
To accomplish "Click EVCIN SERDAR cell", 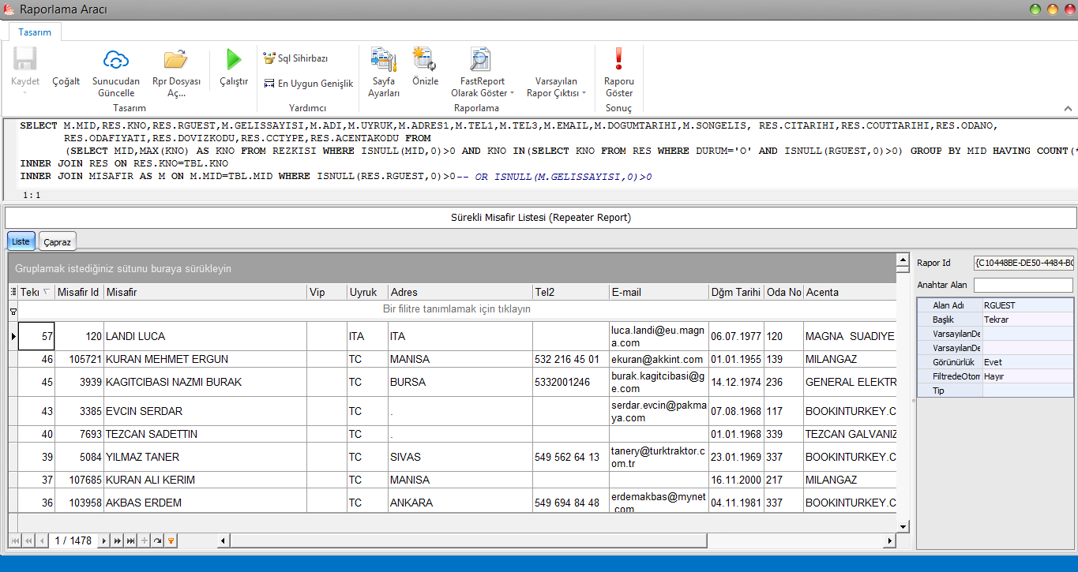I will click(205, 411).
